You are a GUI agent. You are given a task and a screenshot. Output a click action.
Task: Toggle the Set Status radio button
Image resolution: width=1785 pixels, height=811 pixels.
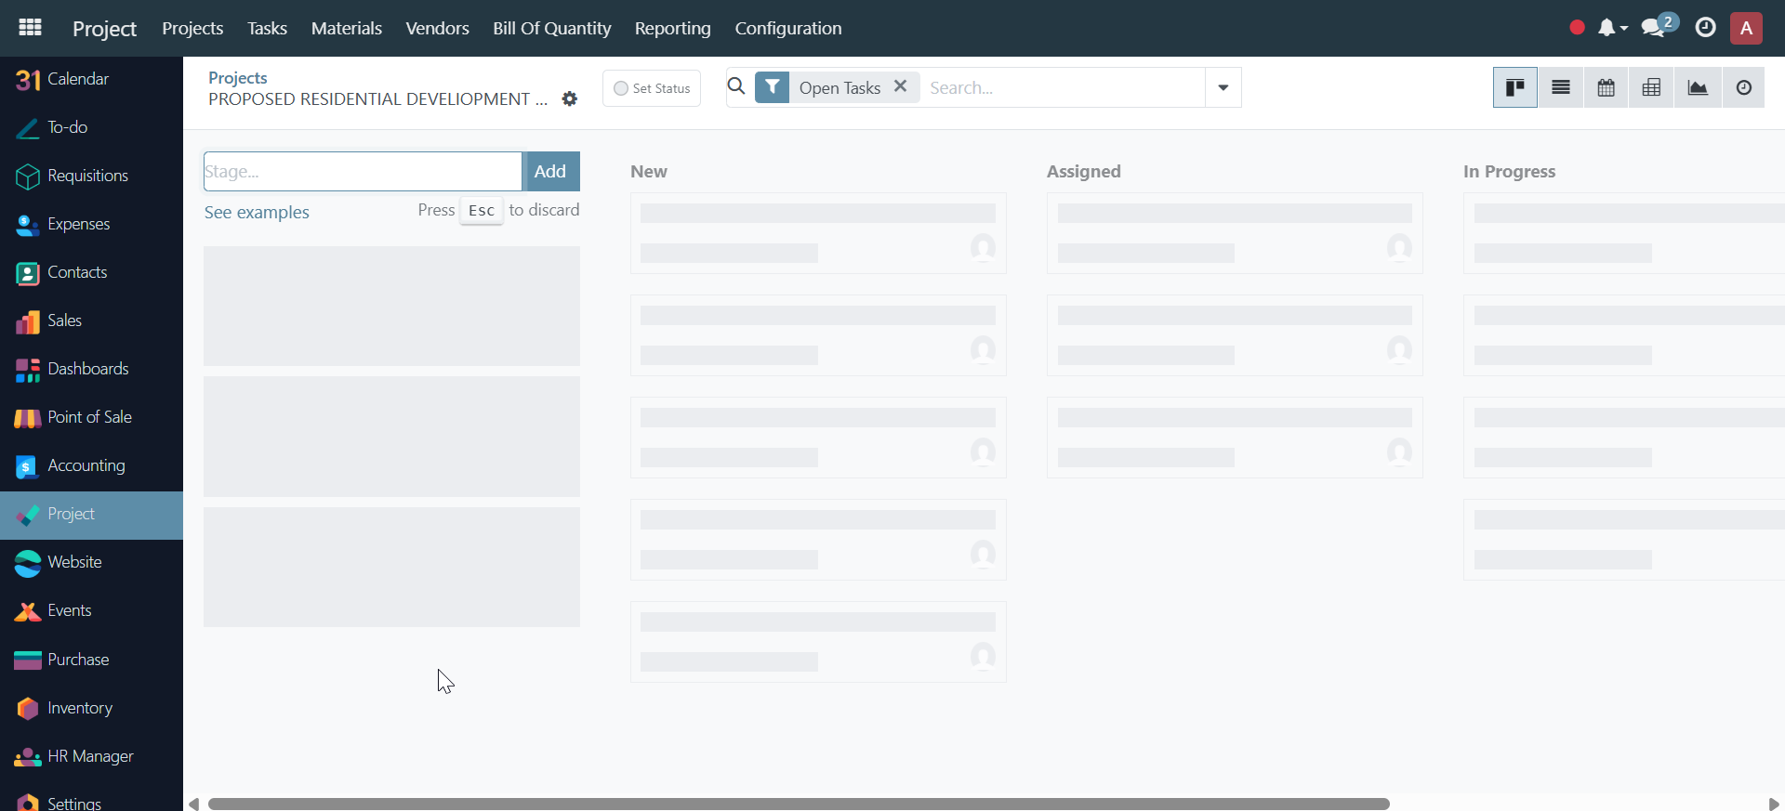(x=621, y=88)
